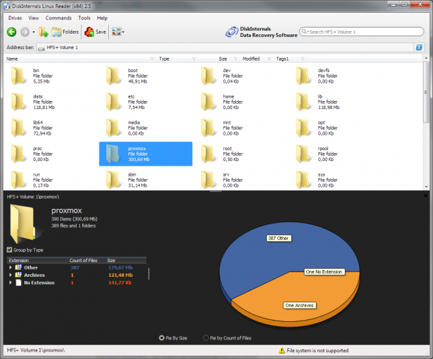Click the view mode icon

[116, 32]
